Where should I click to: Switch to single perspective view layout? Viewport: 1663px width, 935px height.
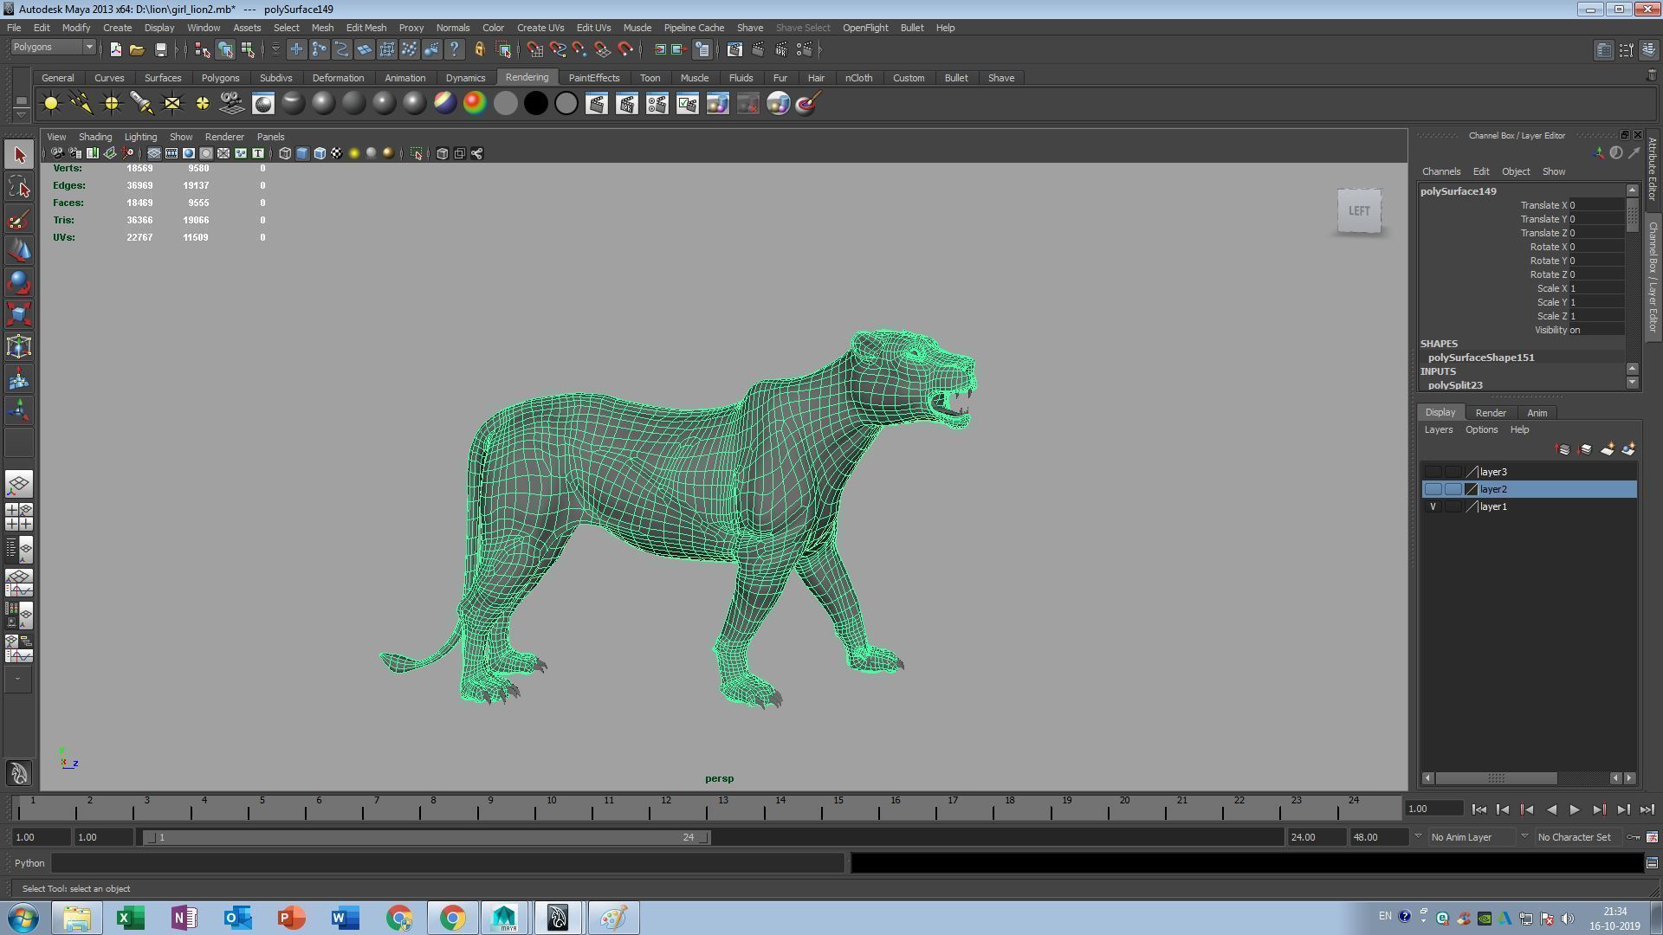(19, 484)
